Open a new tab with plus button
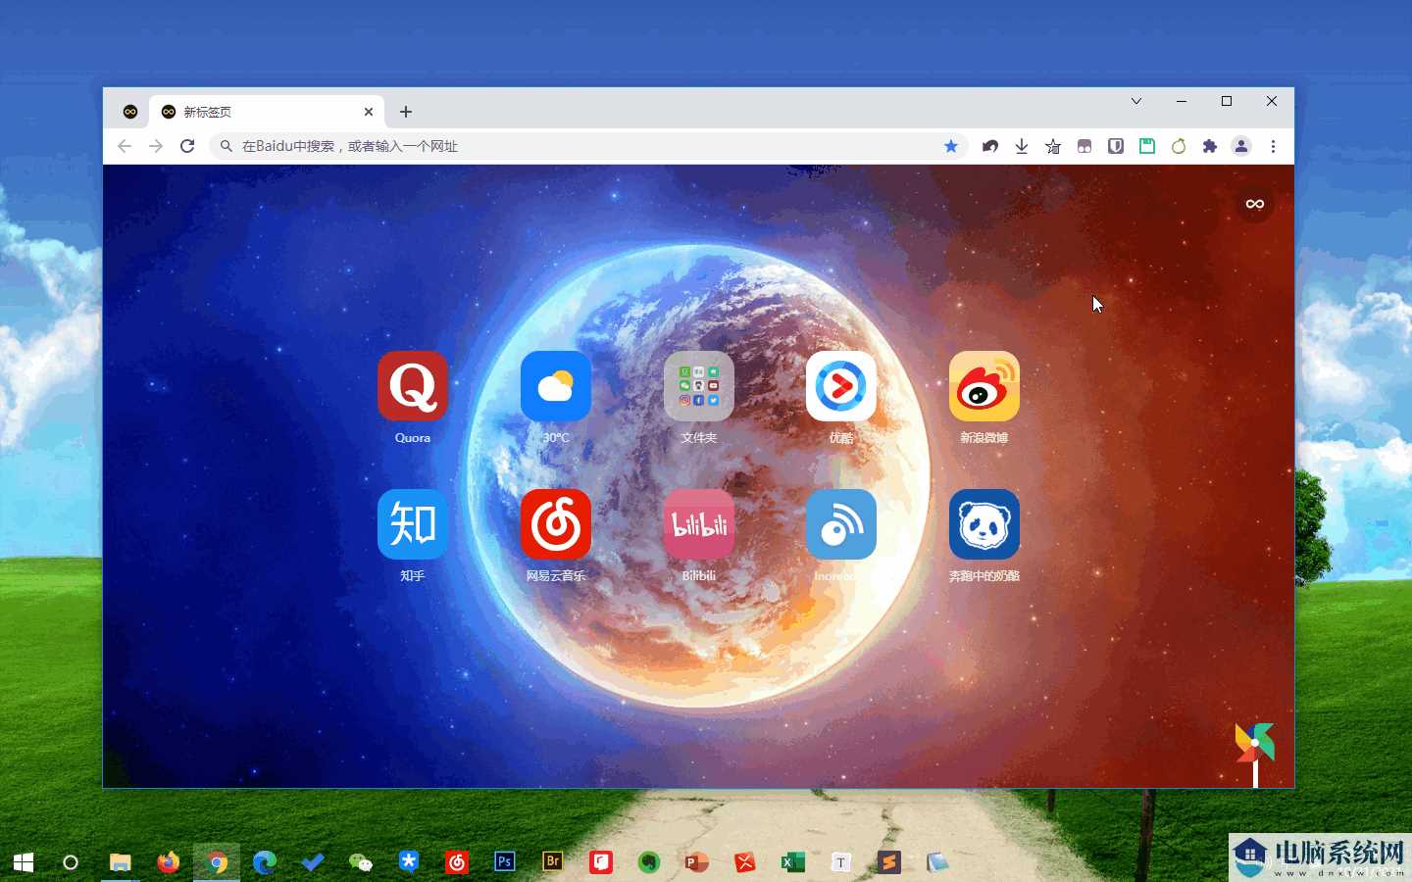This screenshot has width=1412, height=882. [406, 112]
